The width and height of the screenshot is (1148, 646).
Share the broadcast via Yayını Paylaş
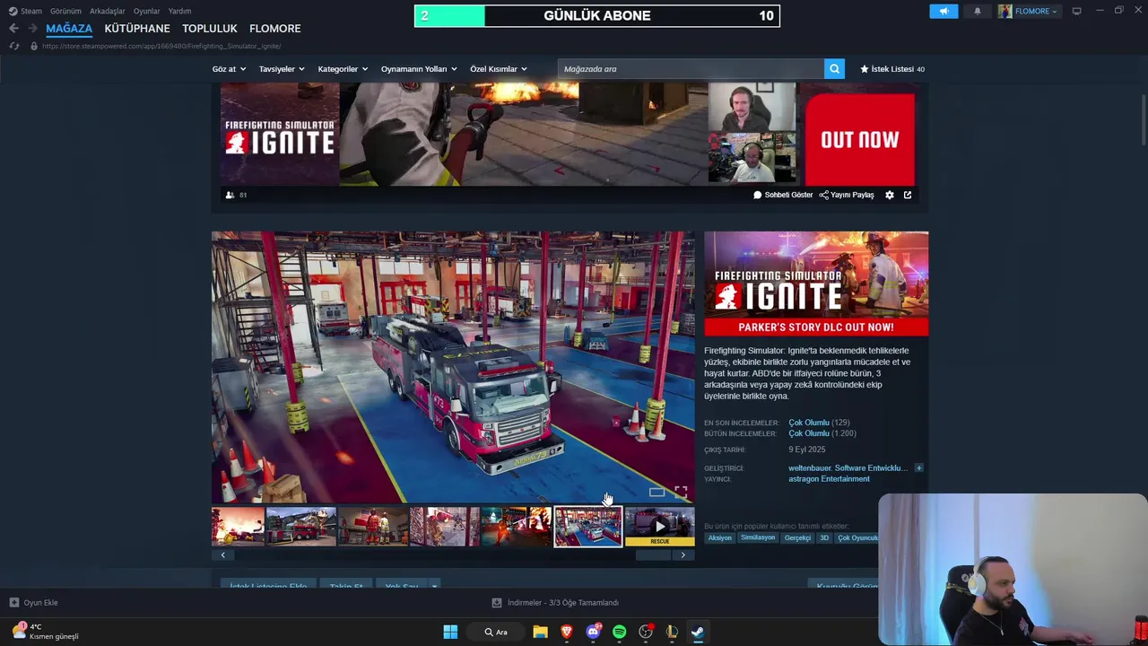(x=847, y=195)
